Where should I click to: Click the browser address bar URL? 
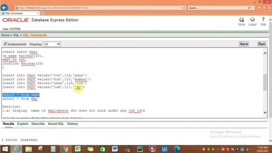click(97, 8)
